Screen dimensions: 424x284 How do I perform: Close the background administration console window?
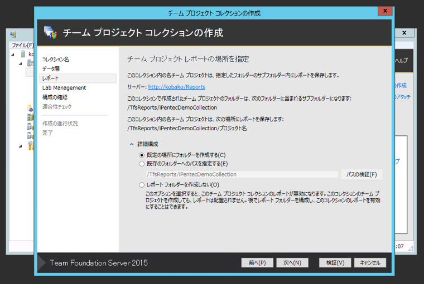point(404,33)
